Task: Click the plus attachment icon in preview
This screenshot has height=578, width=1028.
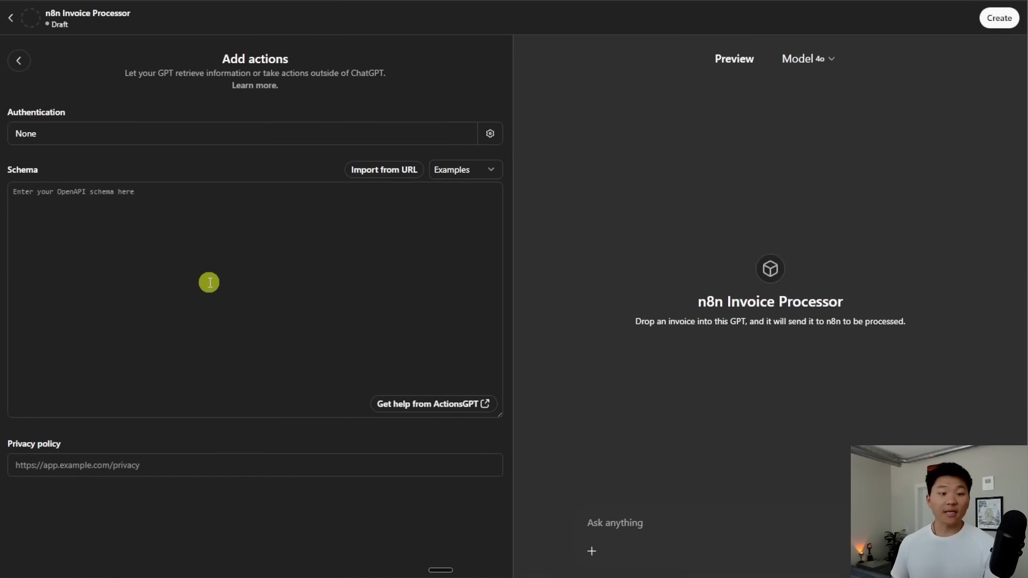Action: (x=592, y=551)
